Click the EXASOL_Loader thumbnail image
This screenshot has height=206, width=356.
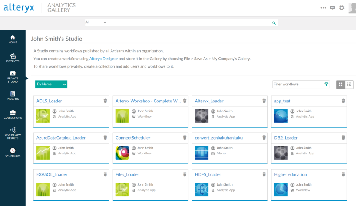pos(43,190)
